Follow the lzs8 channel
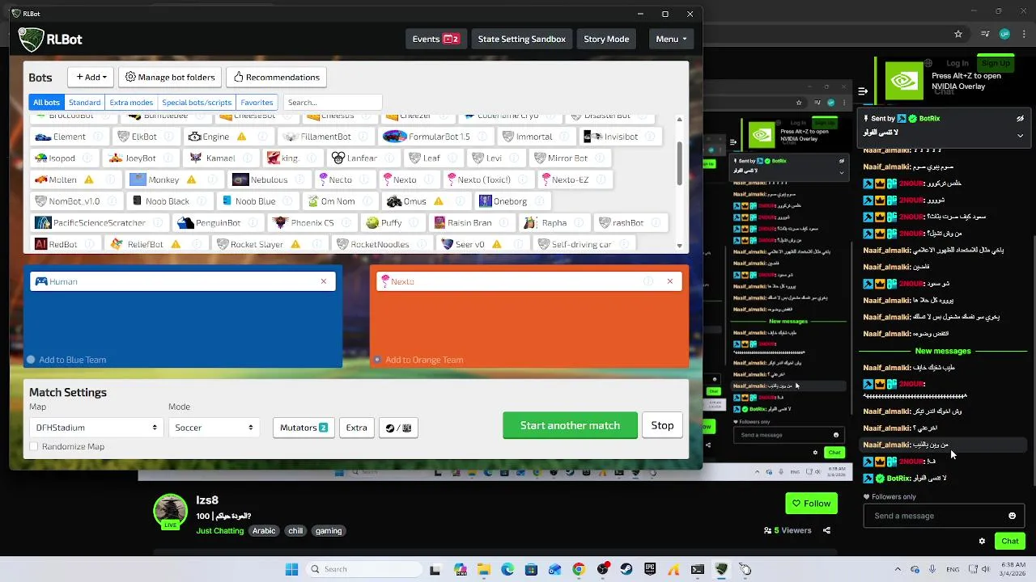 click(811, 503)
